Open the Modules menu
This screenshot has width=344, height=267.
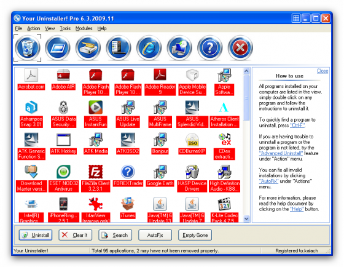[84, 28]
